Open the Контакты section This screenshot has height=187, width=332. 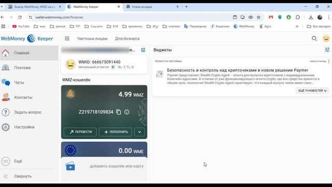(29, 97)
